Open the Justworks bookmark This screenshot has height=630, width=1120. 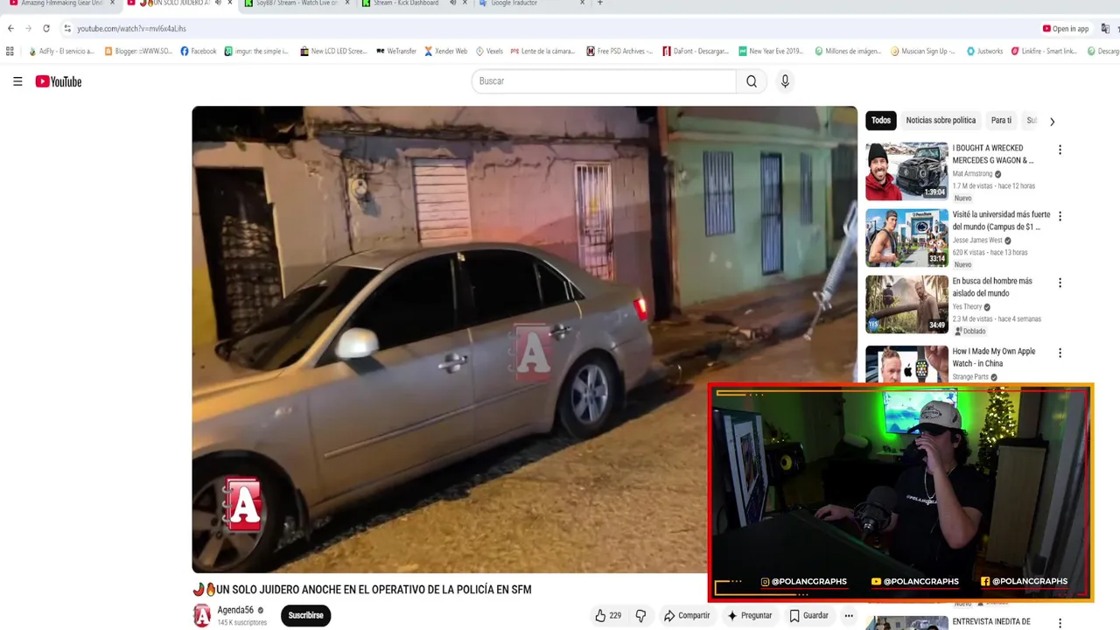click(984, 51)
